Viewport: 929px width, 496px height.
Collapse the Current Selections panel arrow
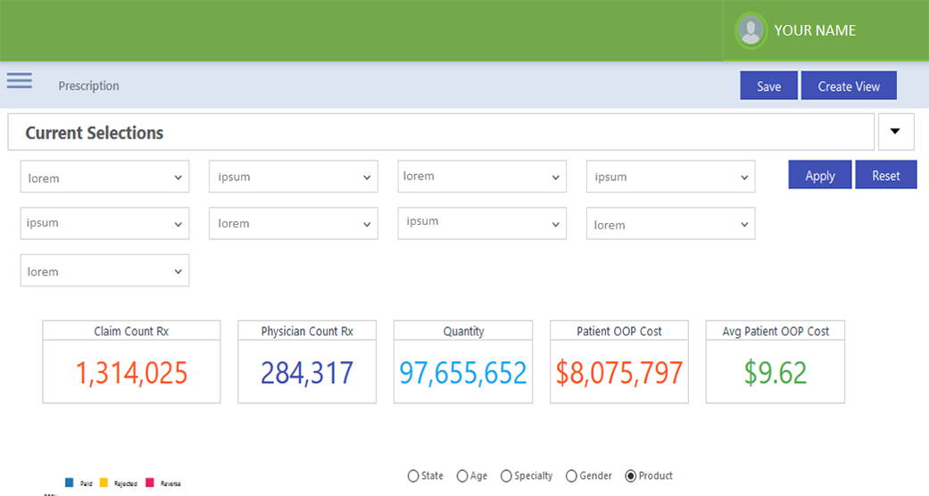pyautogui.click(x=896, y=132)
